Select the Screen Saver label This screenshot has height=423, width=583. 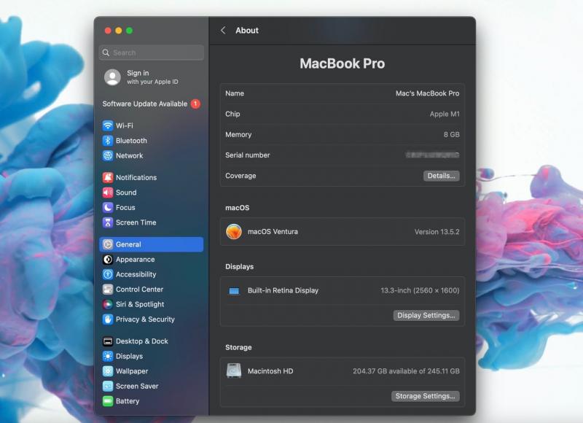137,386
